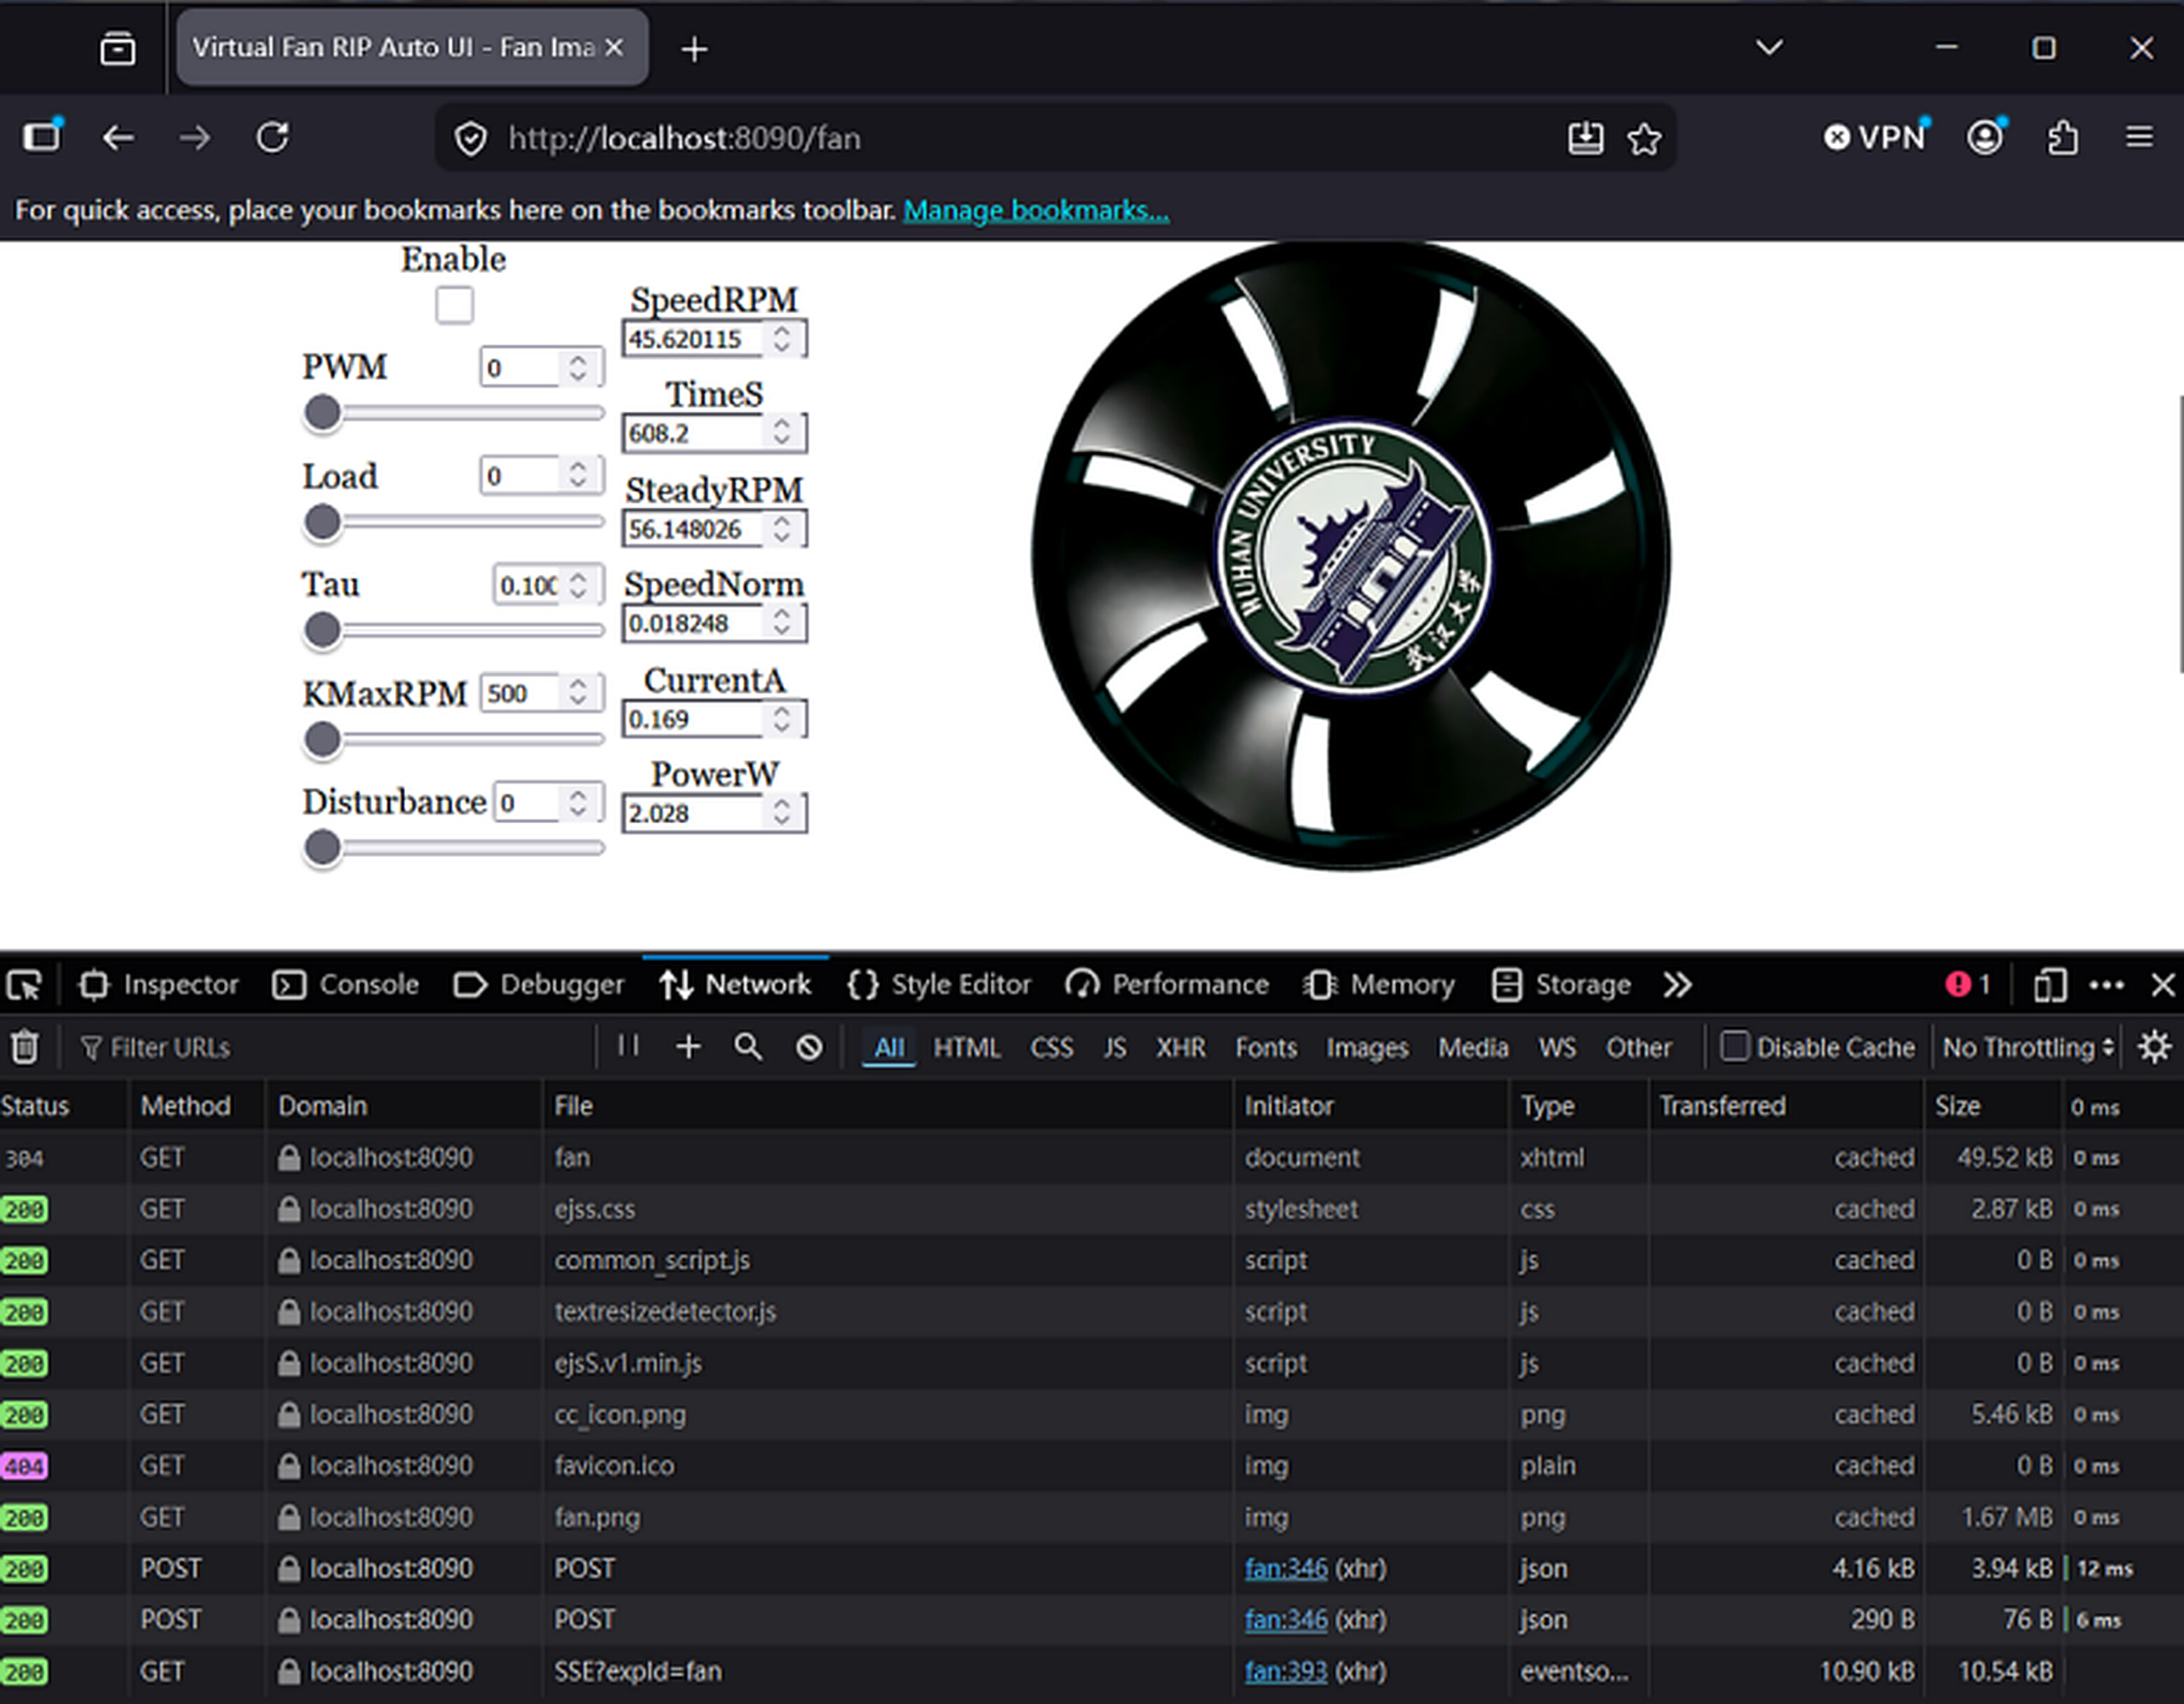Click the install/save page icon in address bar
Screen dimensions: 2184x1704
pos(1585,138)
